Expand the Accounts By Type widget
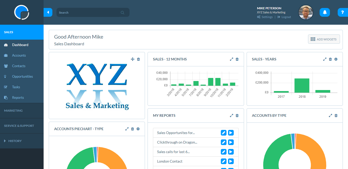Screen dimensions: 348x169 [x=330, y=115]
